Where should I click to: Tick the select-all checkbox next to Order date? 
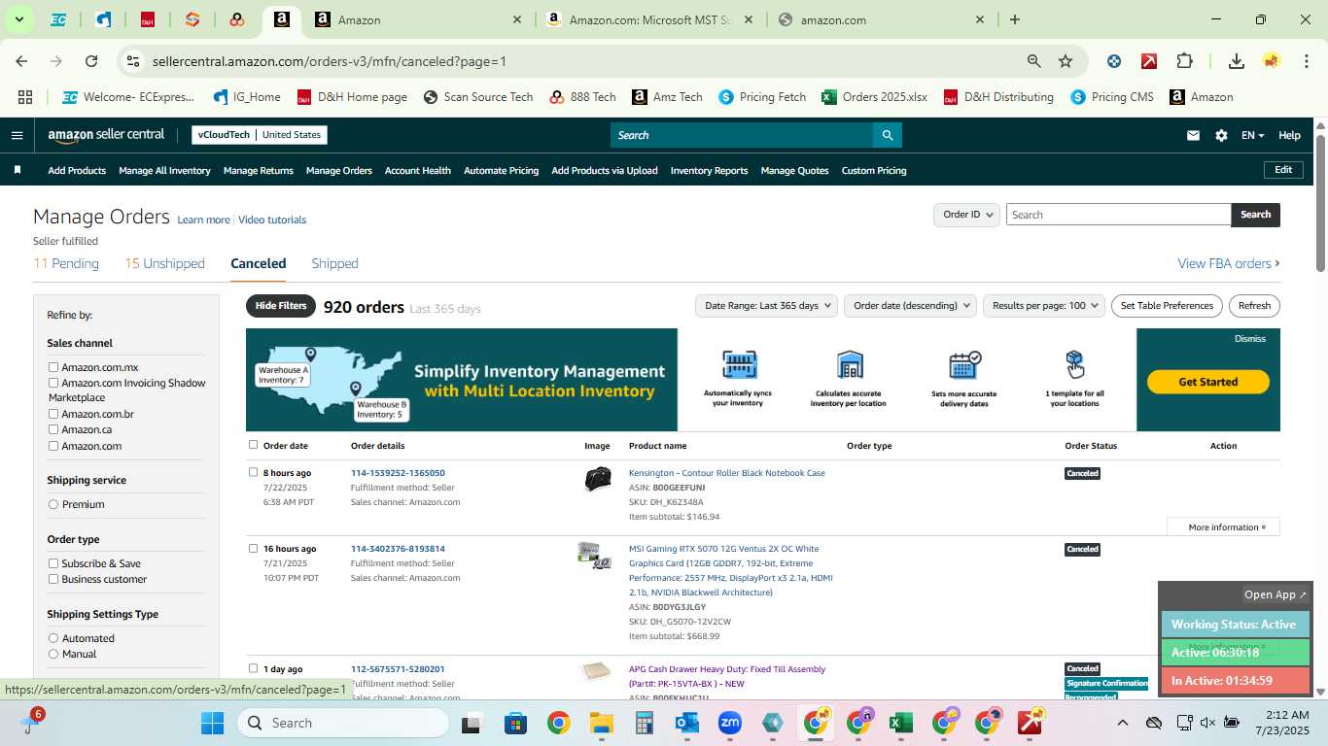point(253,445)
